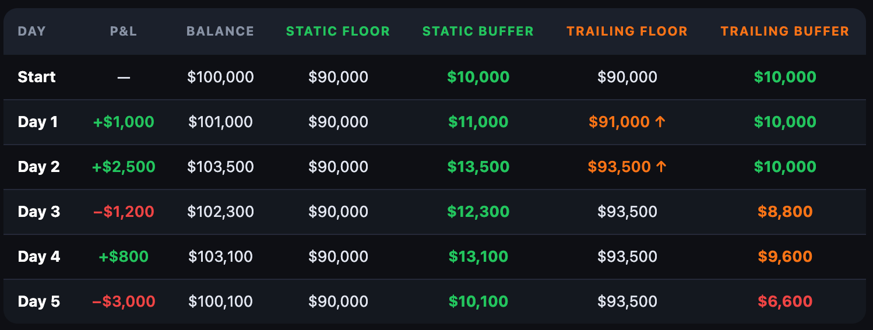Click the up arrow beside $93,500
873x330 pixels.
660,167
